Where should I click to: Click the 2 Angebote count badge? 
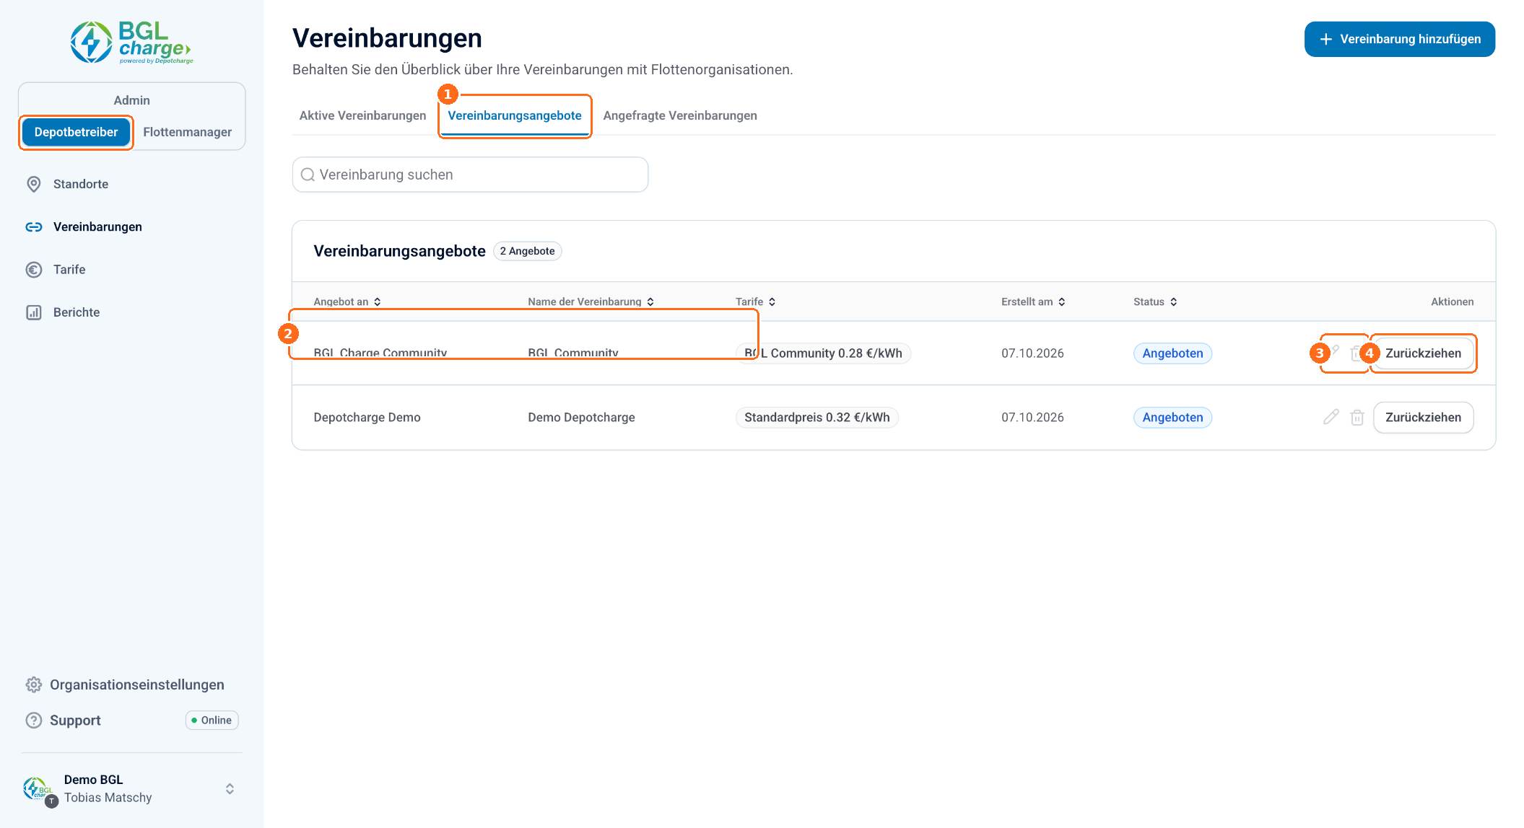[x=527, y=251]
